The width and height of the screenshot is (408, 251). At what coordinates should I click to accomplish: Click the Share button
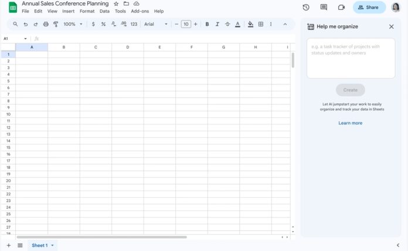coord(369,7)
